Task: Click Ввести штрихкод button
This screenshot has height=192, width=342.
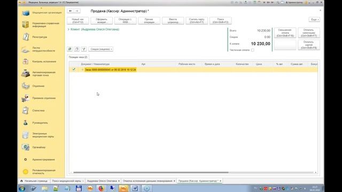Action: [x=173, y=21]
